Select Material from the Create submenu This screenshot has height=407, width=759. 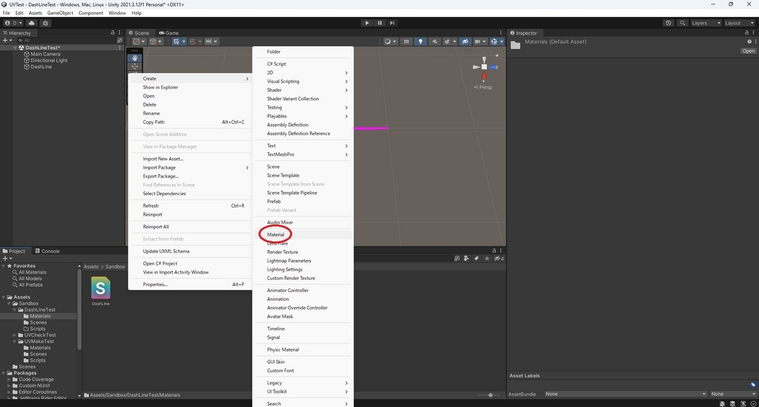click(275, 234)
